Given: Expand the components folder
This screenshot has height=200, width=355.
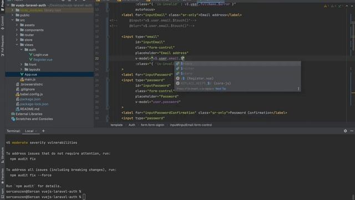Looking at the screenshot, I should (17, 30).
